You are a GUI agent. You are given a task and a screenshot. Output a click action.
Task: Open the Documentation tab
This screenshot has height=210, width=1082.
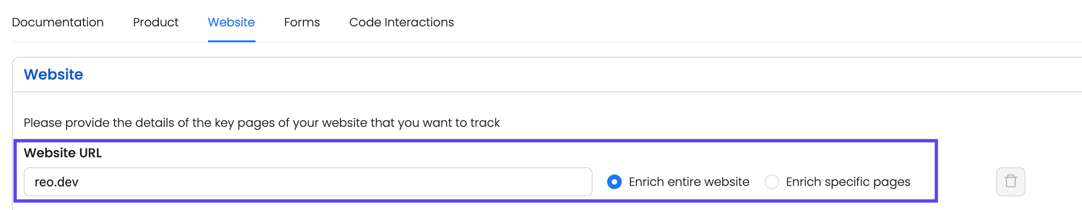[x=58, y=22]
